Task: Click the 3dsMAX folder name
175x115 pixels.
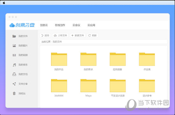Action: pos(59,96)
